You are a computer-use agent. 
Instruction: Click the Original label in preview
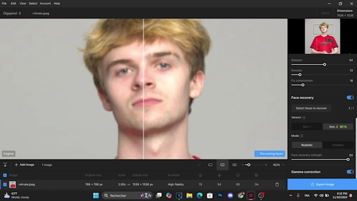coord(8,154)
